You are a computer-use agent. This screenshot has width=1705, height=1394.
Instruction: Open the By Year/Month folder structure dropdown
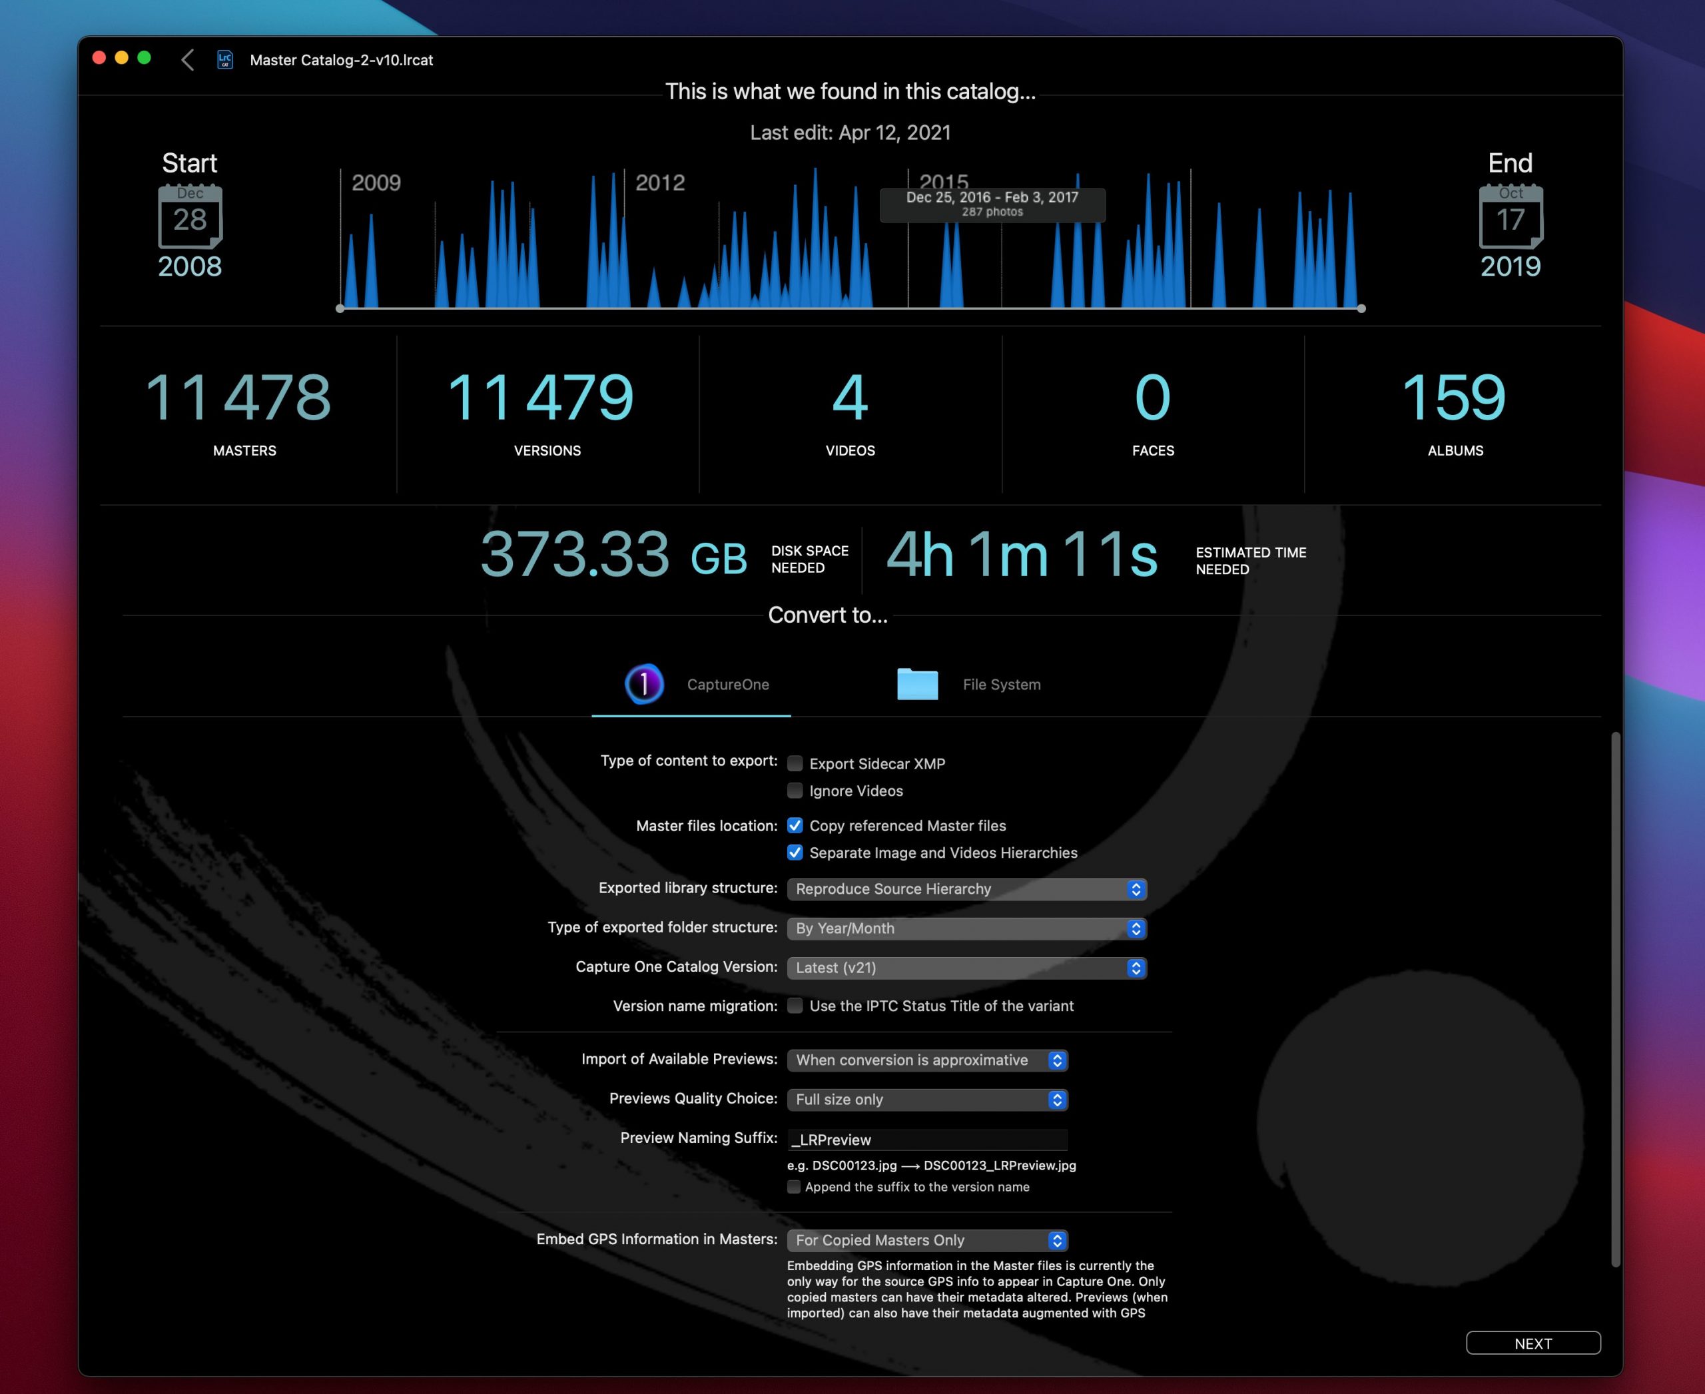coord(967,928)
